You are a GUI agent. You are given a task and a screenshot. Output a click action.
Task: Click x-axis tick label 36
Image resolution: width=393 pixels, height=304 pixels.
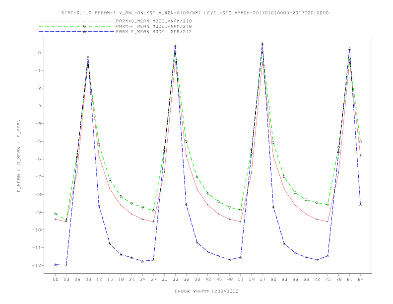point(186,279)
